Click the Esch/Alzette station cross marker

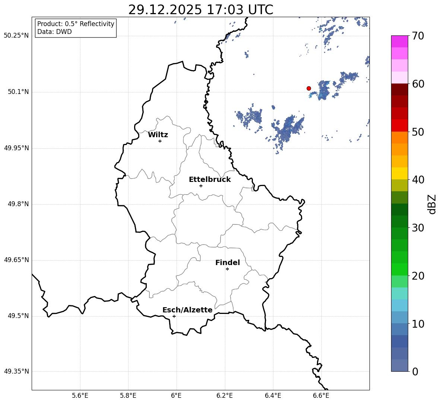coord(174,316)
